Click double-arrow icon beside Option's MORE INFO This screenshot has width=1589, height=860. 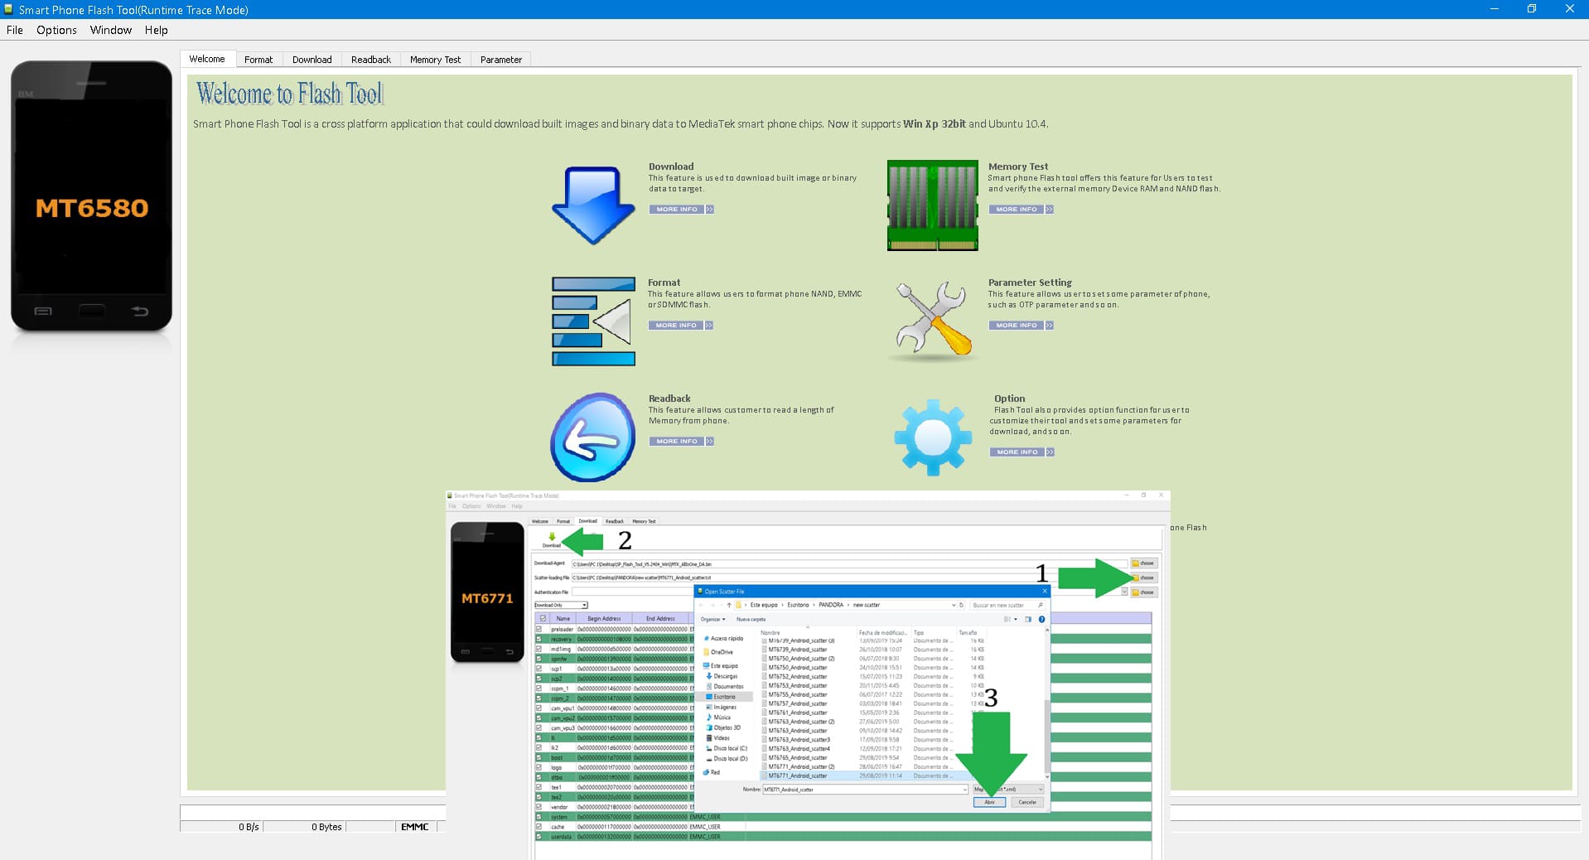click(x=1050, y=452)
